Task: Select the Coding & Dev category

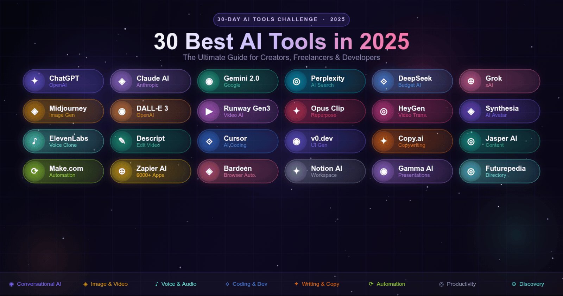Action: [x=246, y=284]
